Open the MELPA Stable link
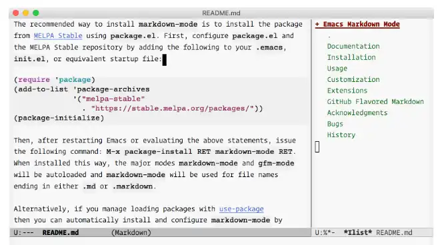This screenshot has width=438, height=245. [x=58, y=36]
